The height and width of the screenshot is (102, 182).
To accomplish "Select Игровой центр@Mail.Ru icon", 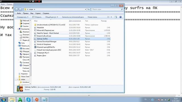I will [x=35, y=47].
